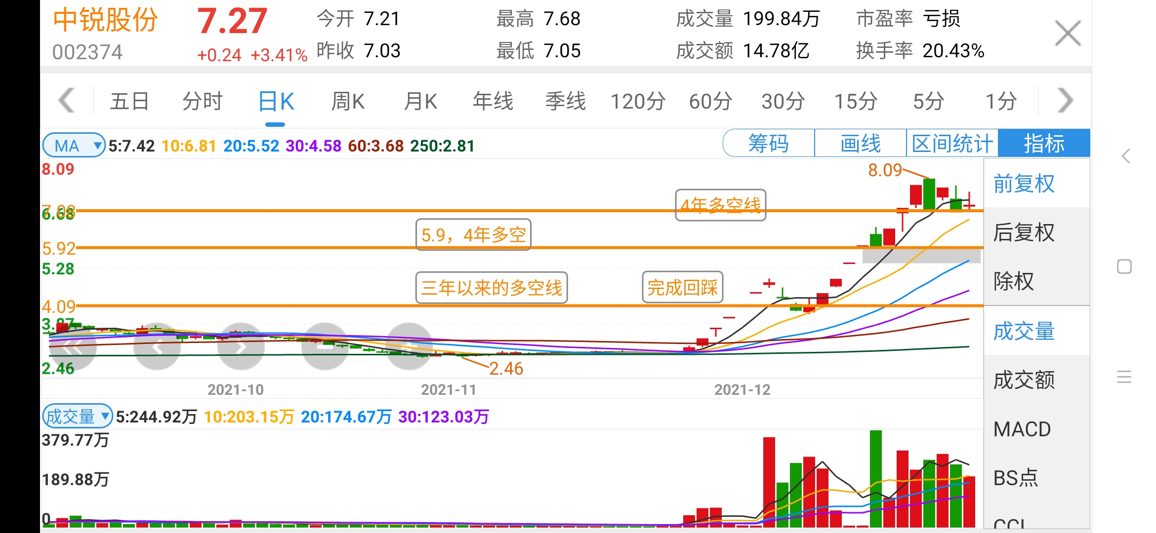Click the 2021-10 date axis label
Image resolution: width=1156 pixels, height=533 pixels.
236,390
